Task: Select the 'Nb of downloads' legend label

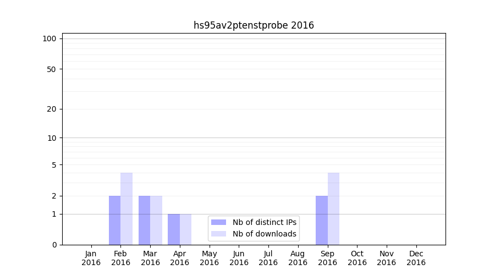Action: 264,234
